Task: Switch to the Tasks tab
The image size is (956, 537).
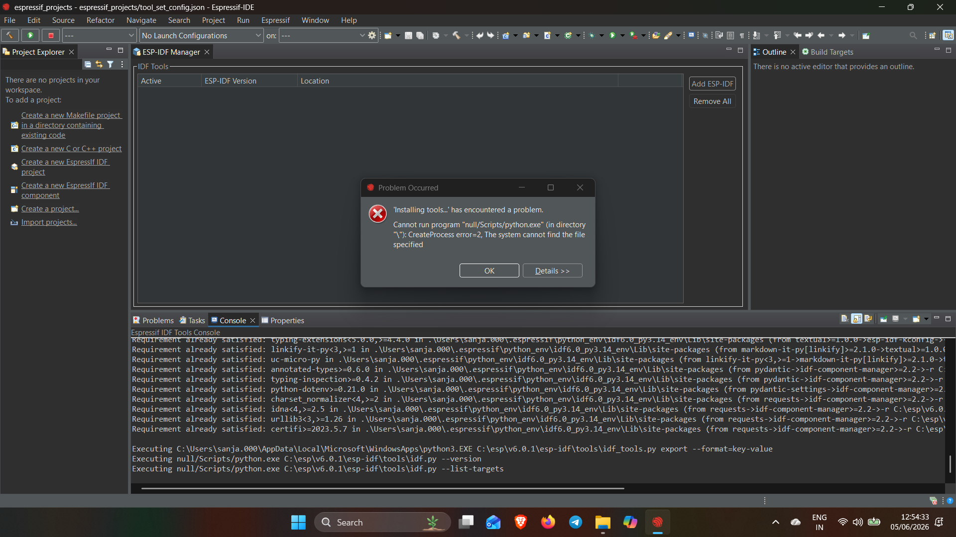Action: point(192,320)
